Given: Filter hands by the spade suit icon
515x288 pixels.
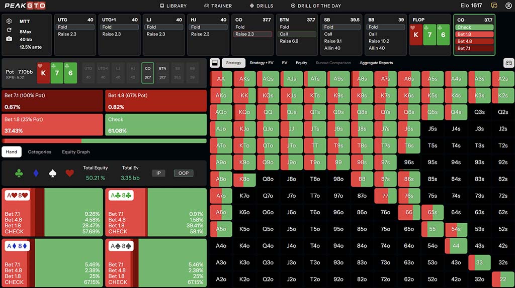Looking at the screenshot, I should 52,174.
